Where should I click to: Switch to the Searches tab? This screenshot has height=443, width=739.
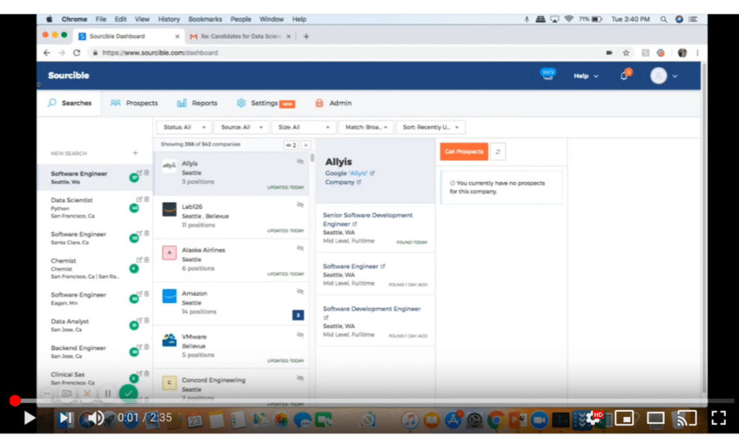pyautogui.click(x=69, y=102)
